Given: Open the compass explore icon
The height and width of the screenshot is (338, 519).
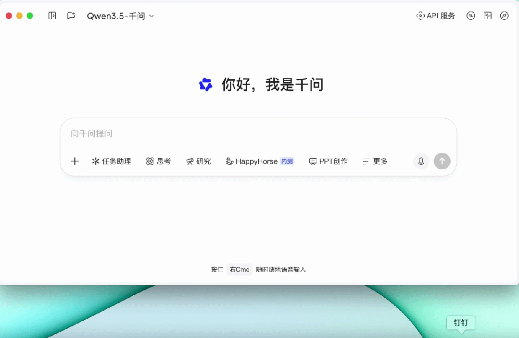Looking at the screenshot, I should [504, 15].
